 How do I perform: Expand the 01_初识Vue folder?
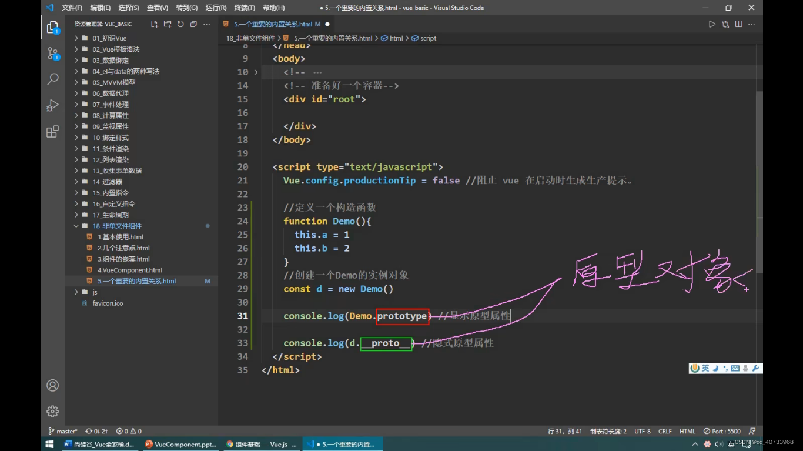click(141, 38)
